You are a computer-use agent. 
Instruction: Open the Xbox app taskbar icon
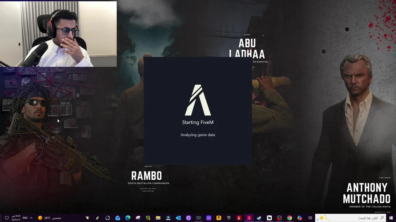click(x=199, y=218)
